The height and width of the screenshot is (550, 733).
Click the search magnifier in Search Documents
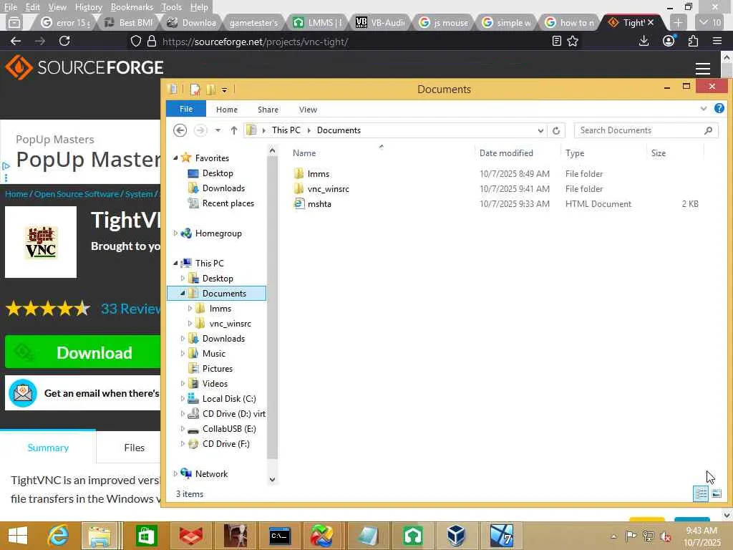point(708,130)
